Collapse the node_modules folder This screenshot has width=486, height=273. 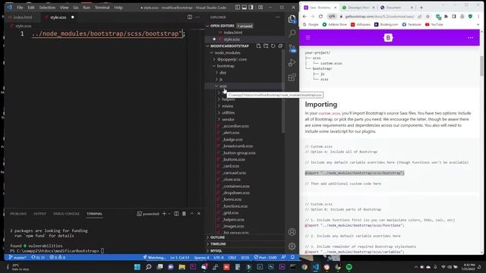click(212, 52)
